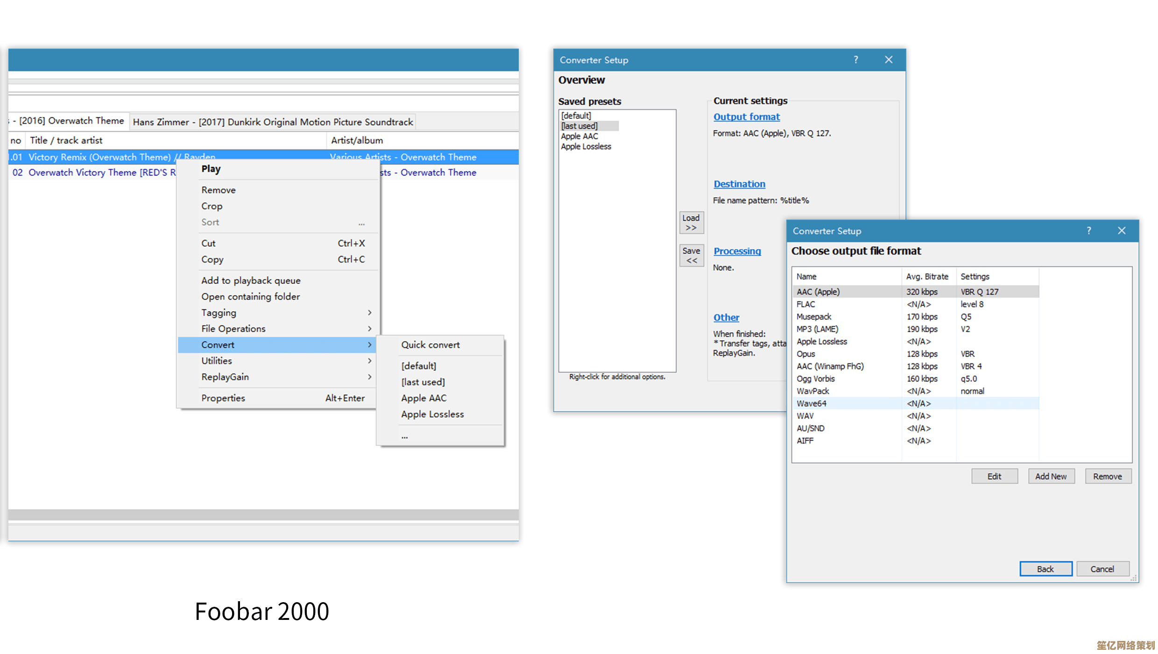
Task: Select WAV format row
Action: pyautogui.click(x=916, y=416)
